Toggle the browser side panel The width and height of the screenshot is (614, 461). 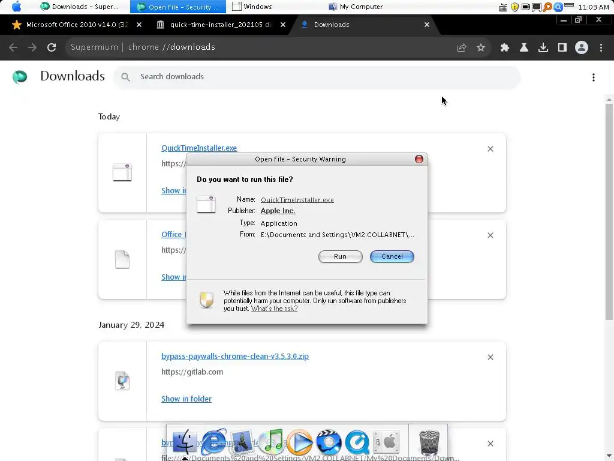(x=562, y=47)
